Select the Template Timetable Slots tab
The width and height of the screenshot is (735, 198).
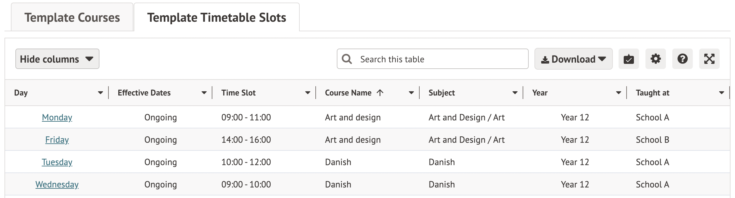point(217,18)
